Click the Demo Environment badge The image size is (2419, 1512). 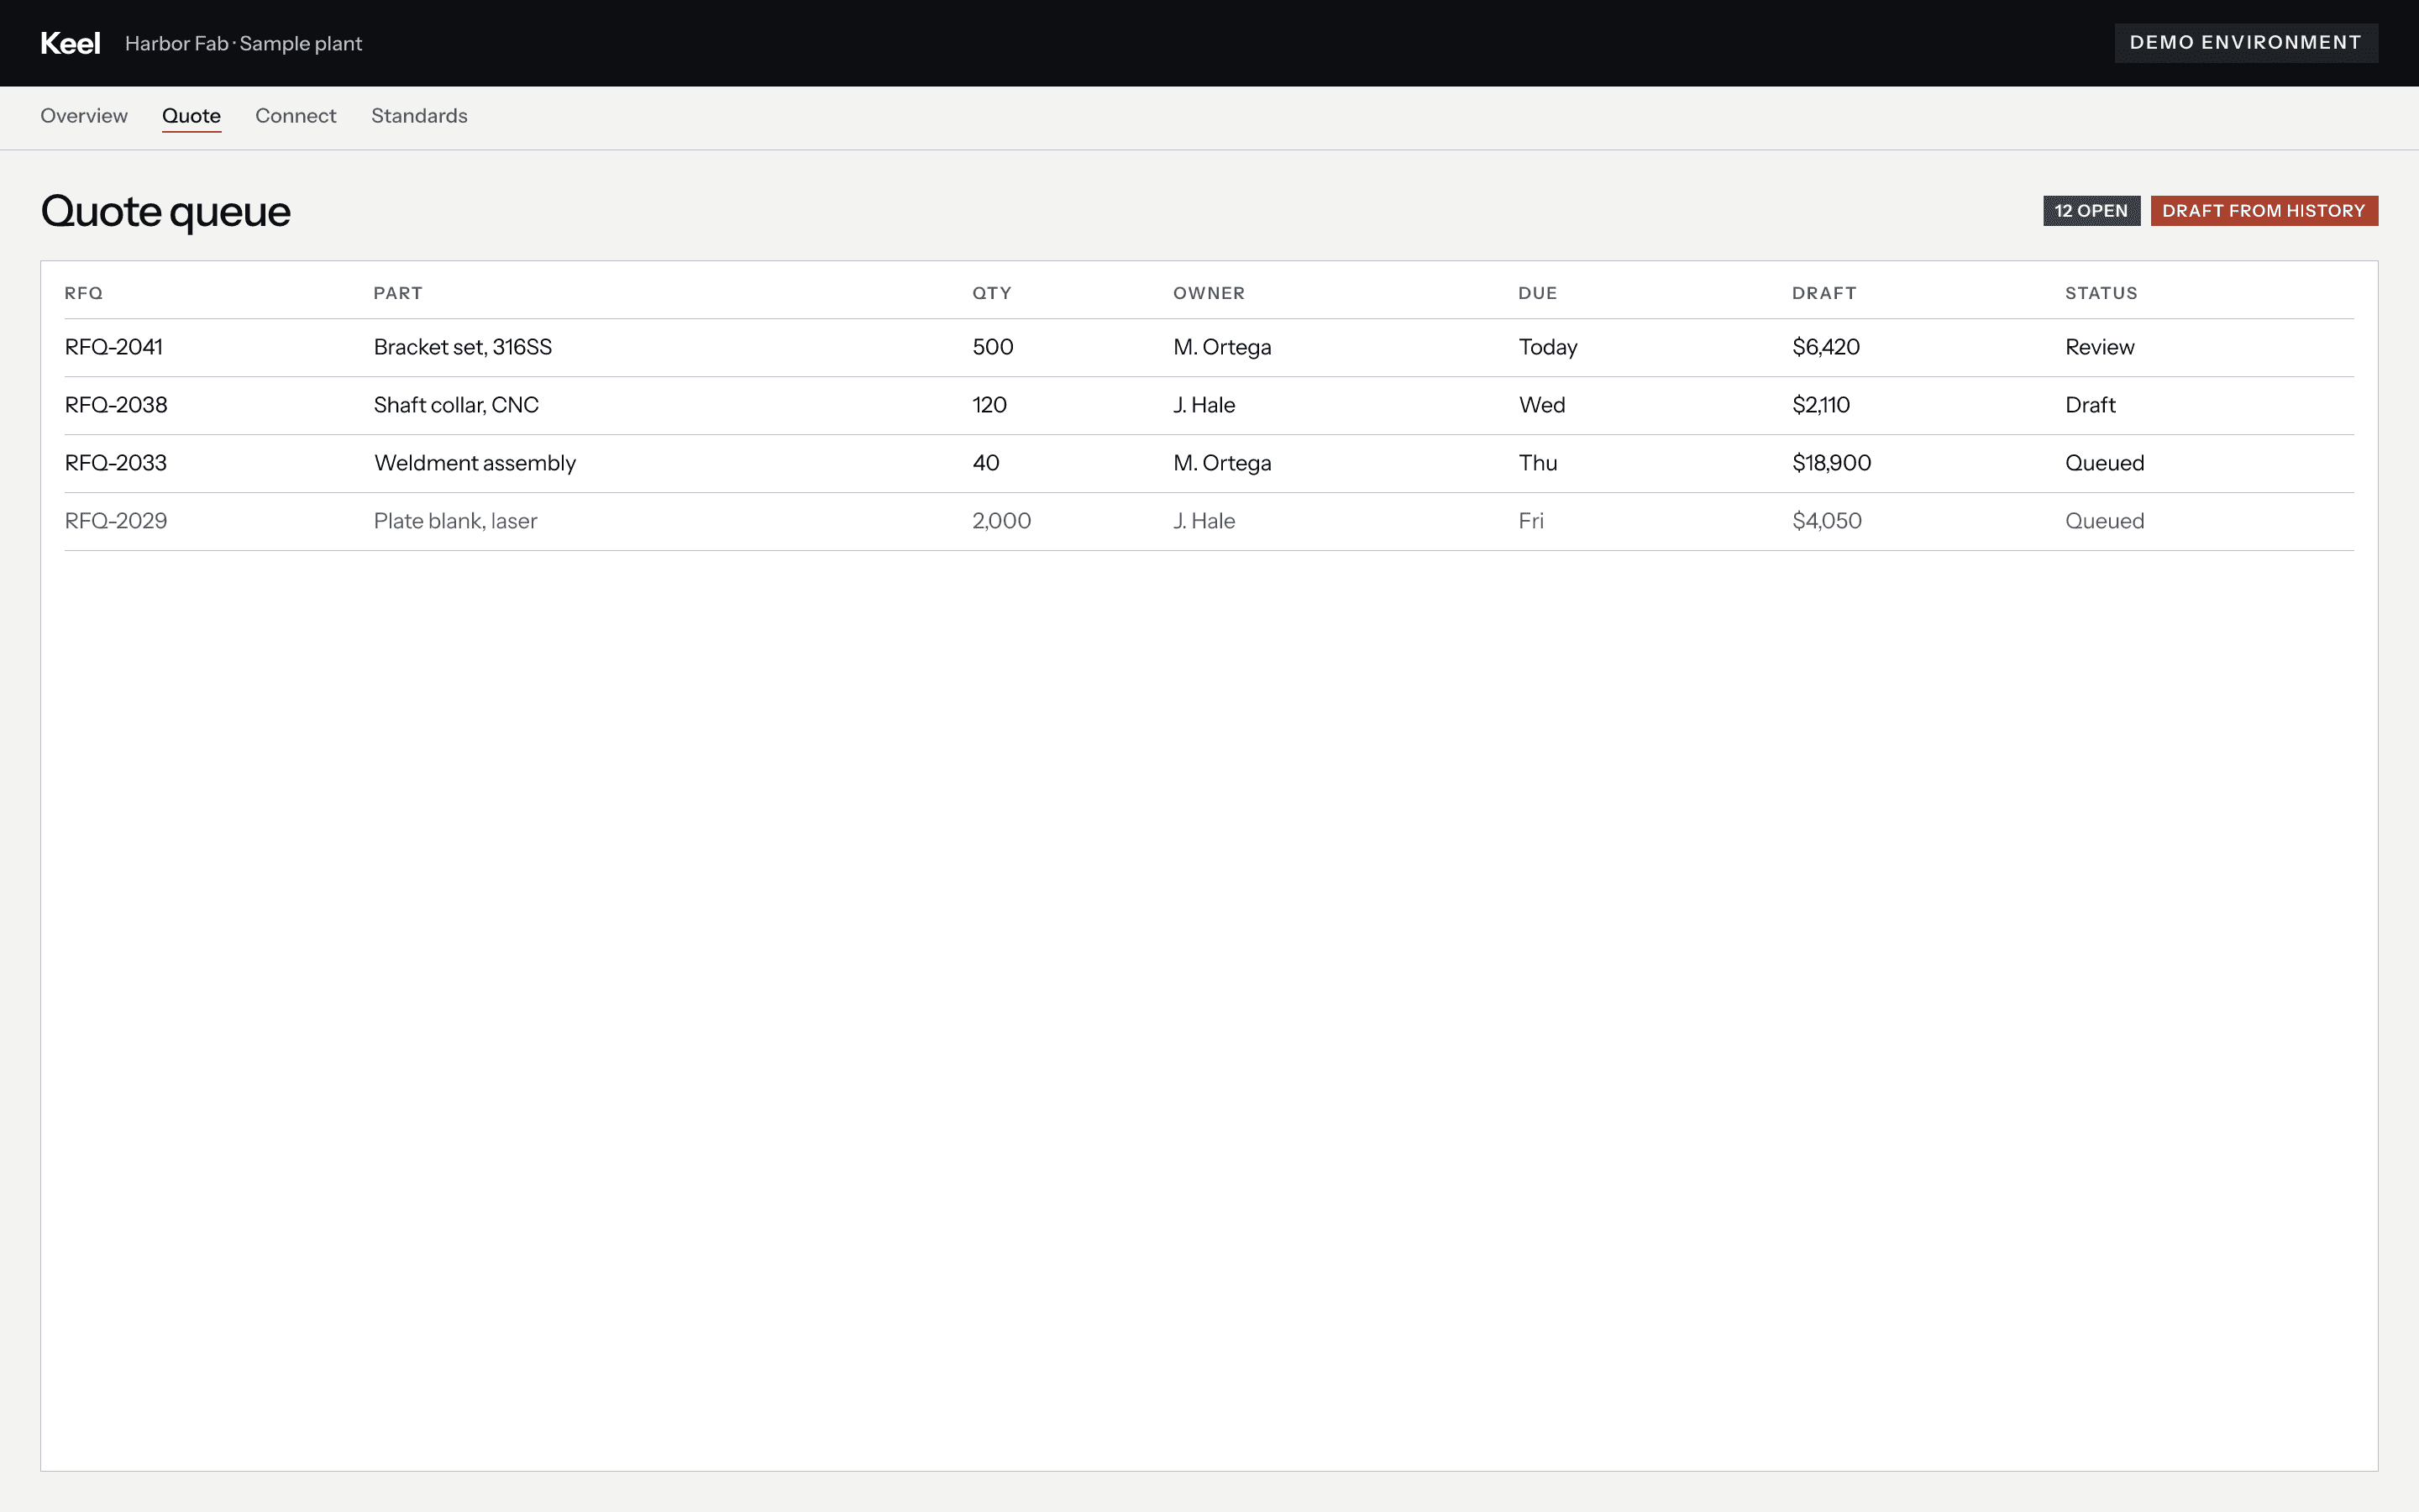coord(2245,43)
